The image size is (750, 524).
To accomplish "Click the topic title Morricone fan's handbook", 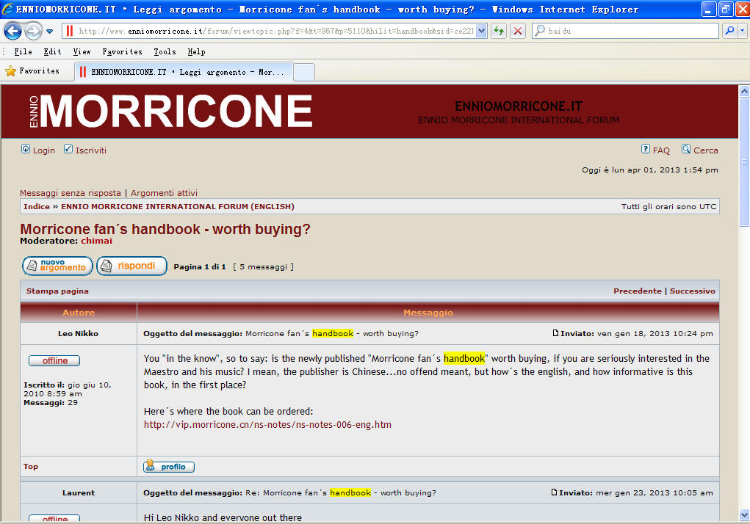I will pyautogui.click(x=165, y=229).
